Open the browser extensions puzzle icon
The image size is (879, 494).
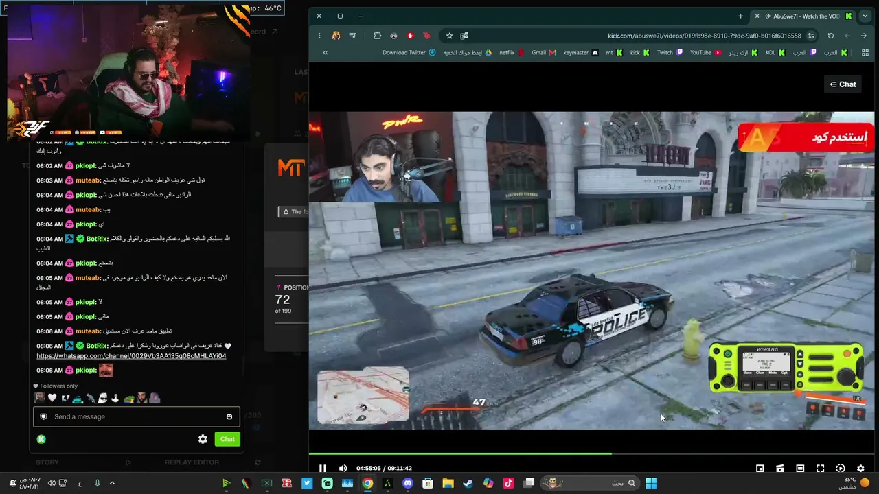(x=377, y=36)
